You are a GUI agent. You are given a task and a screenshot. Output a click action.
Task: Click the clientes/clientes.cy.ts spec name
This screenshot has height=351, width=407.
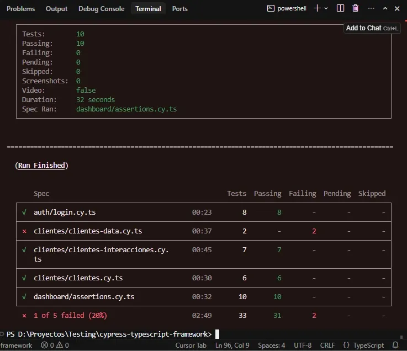(x=78, y=278)
